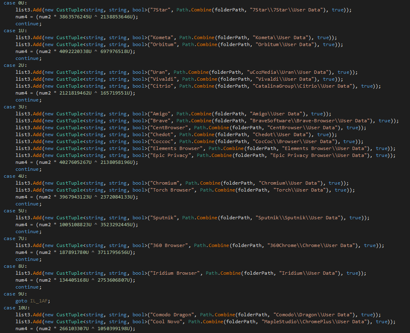The width and height of the screenshot is (410, 333).
Task: Click the "BraveSoftware\\Brave-Browser\\User Data" path string
Action: click(x=310, y=121)
